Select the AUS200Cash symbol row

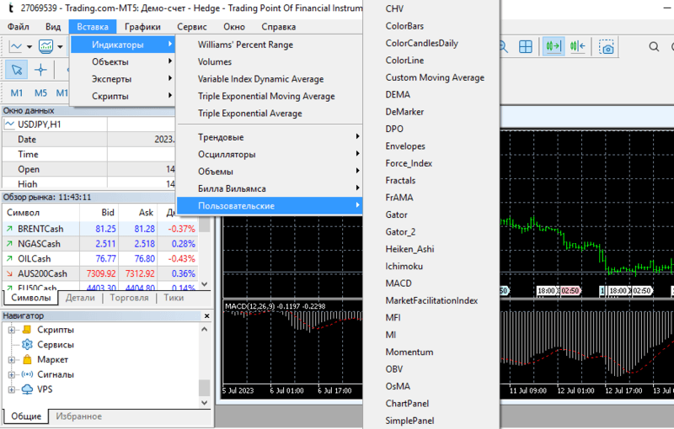[x=101, y=273]
